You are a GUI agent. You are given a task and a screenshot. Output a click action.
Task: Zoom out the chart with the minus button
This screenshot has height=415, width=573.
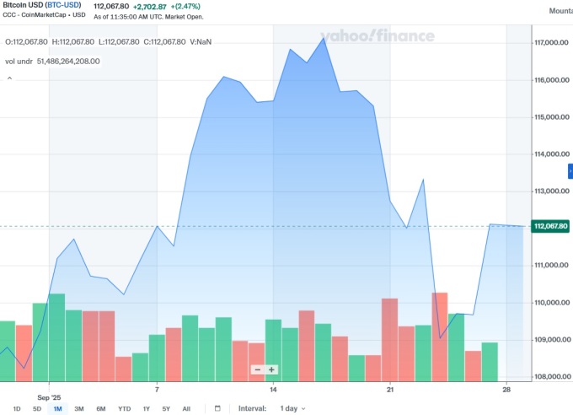click(258, 369)
